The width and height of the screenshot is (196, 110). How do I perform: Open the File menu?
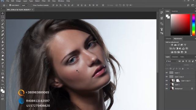8,1
